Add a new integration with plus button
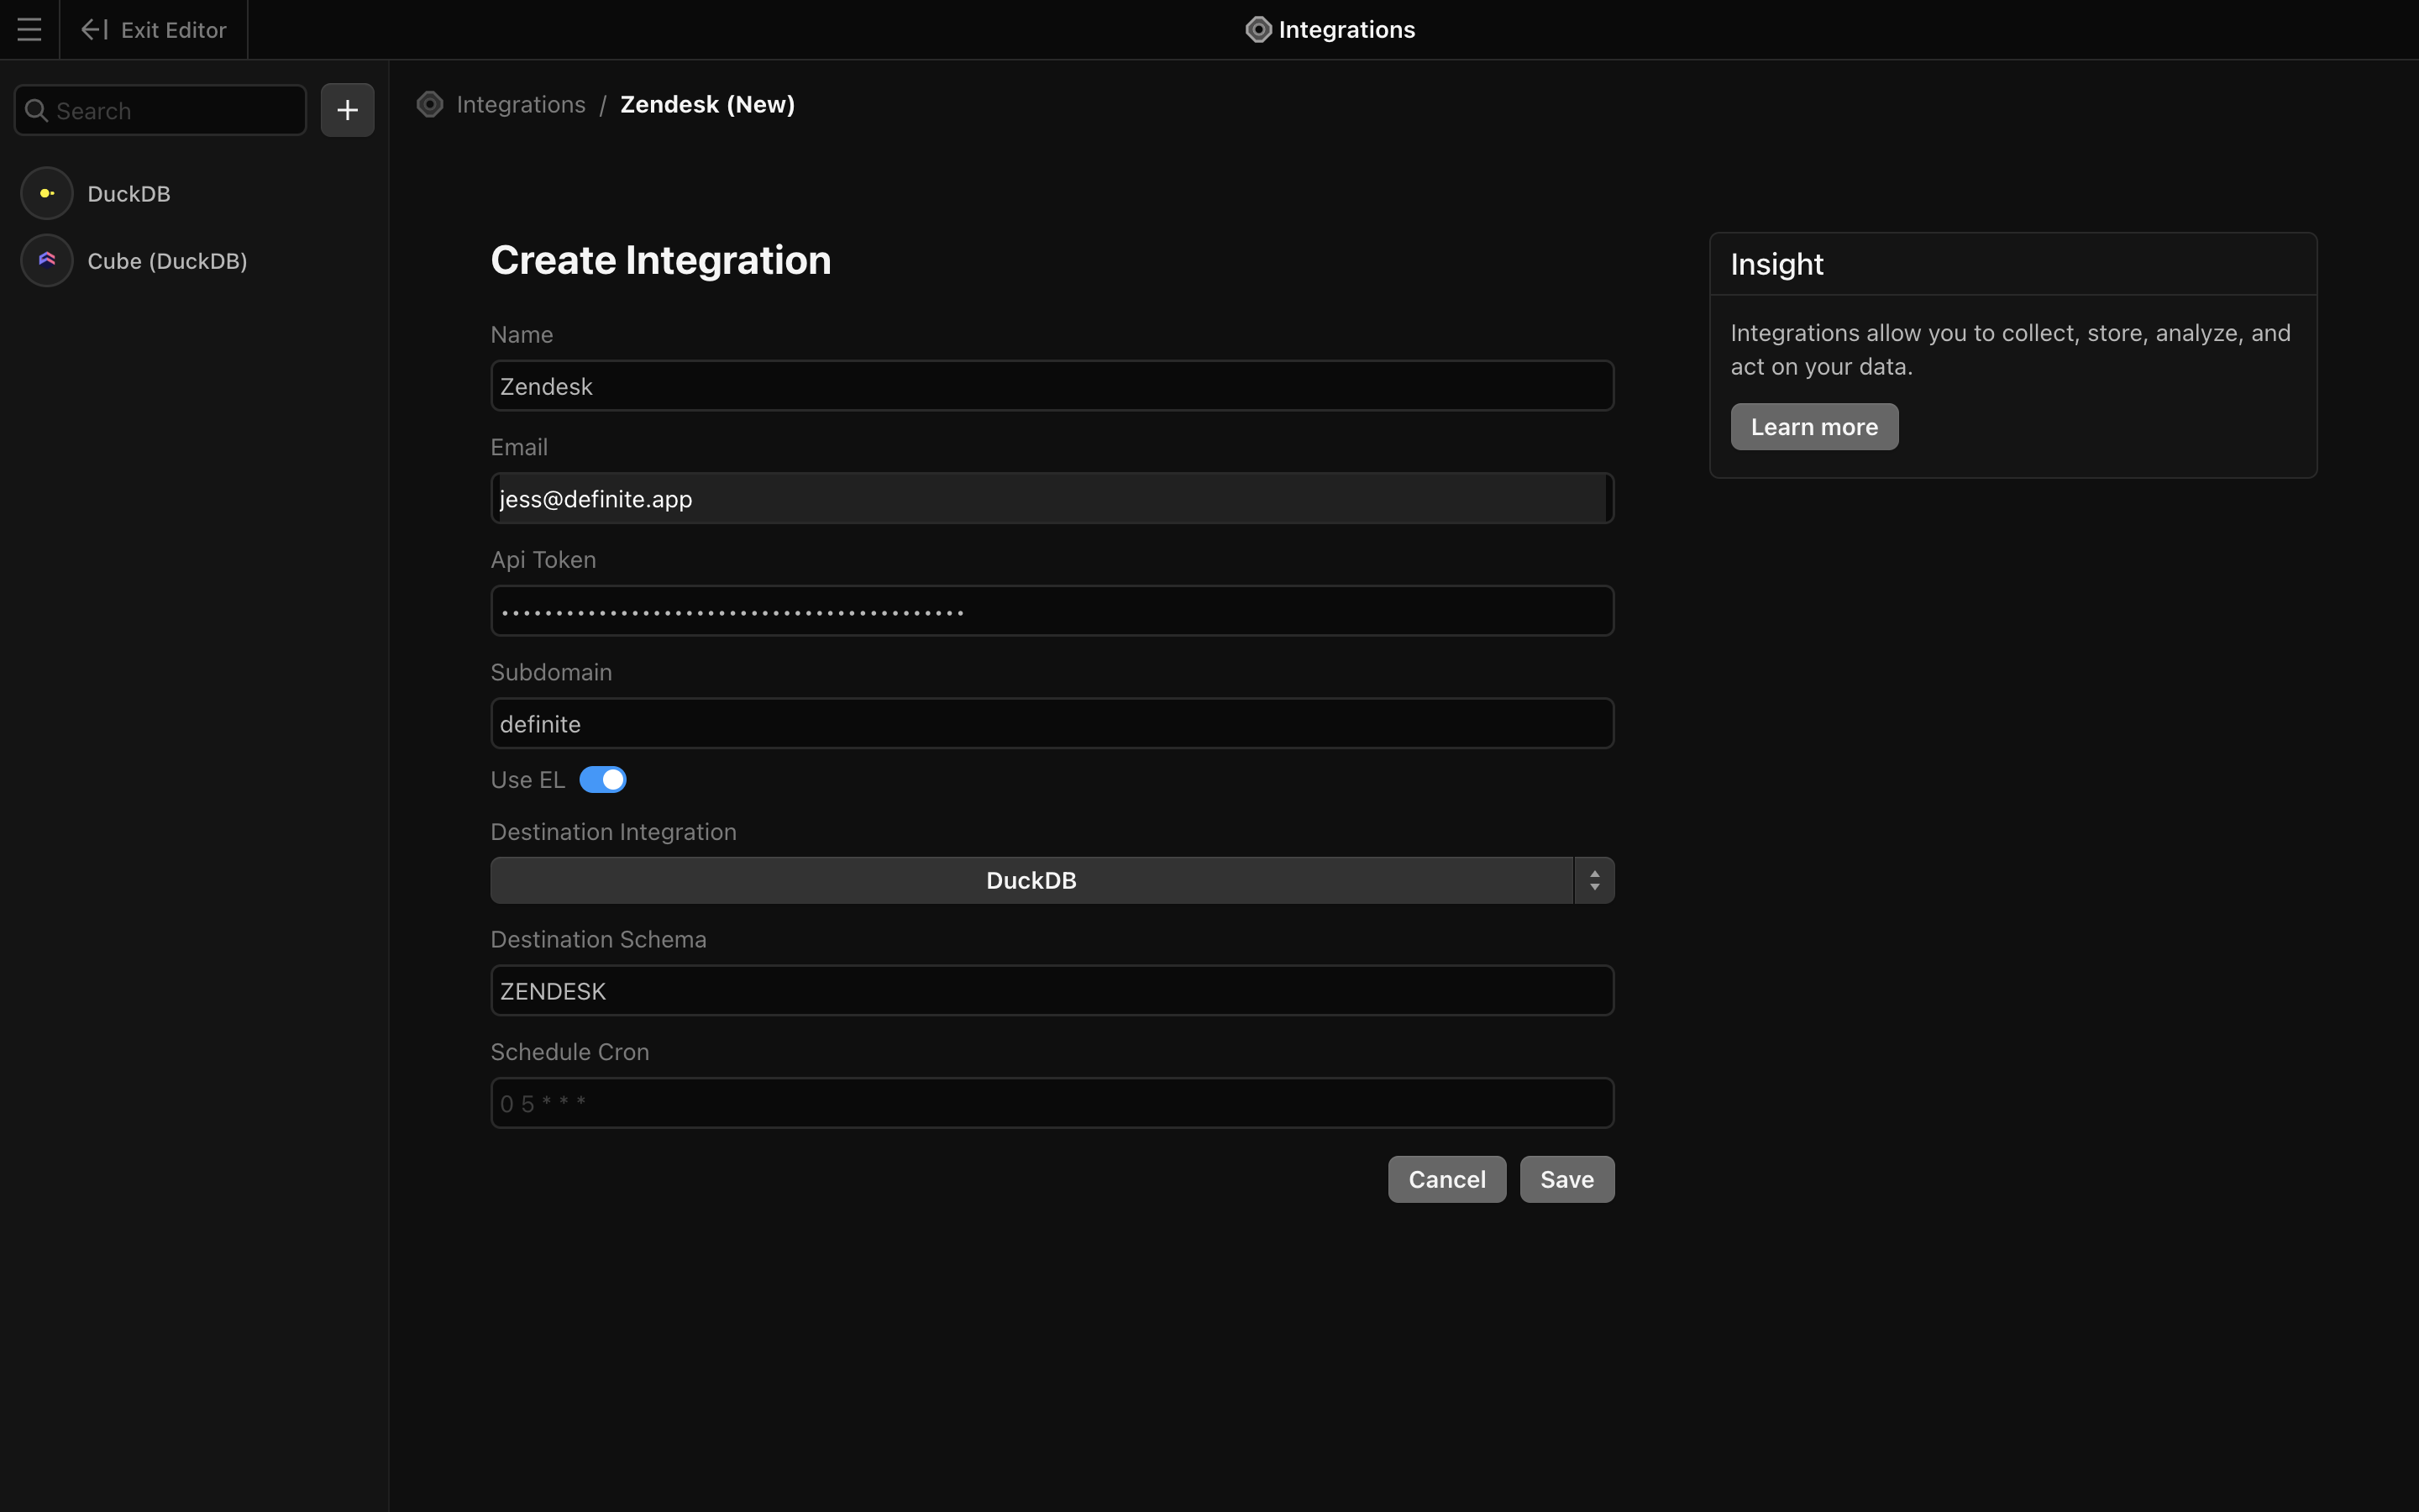This screenshot has width=2419, height=1512. click(347, 110)
